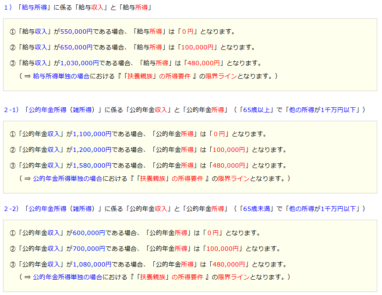Image resolution: width=382 pixels, height=295 pixels.
Task: Click 100,000円 in the salary income line ②
Action: tap(197, 47)
